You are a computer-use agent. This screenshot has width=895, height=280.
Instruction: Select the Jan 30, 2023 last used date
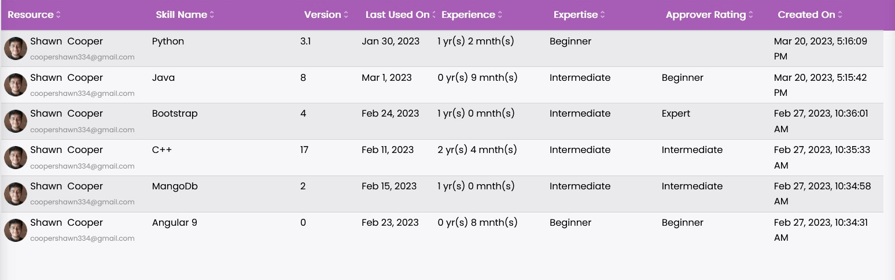tap(386, 42)
